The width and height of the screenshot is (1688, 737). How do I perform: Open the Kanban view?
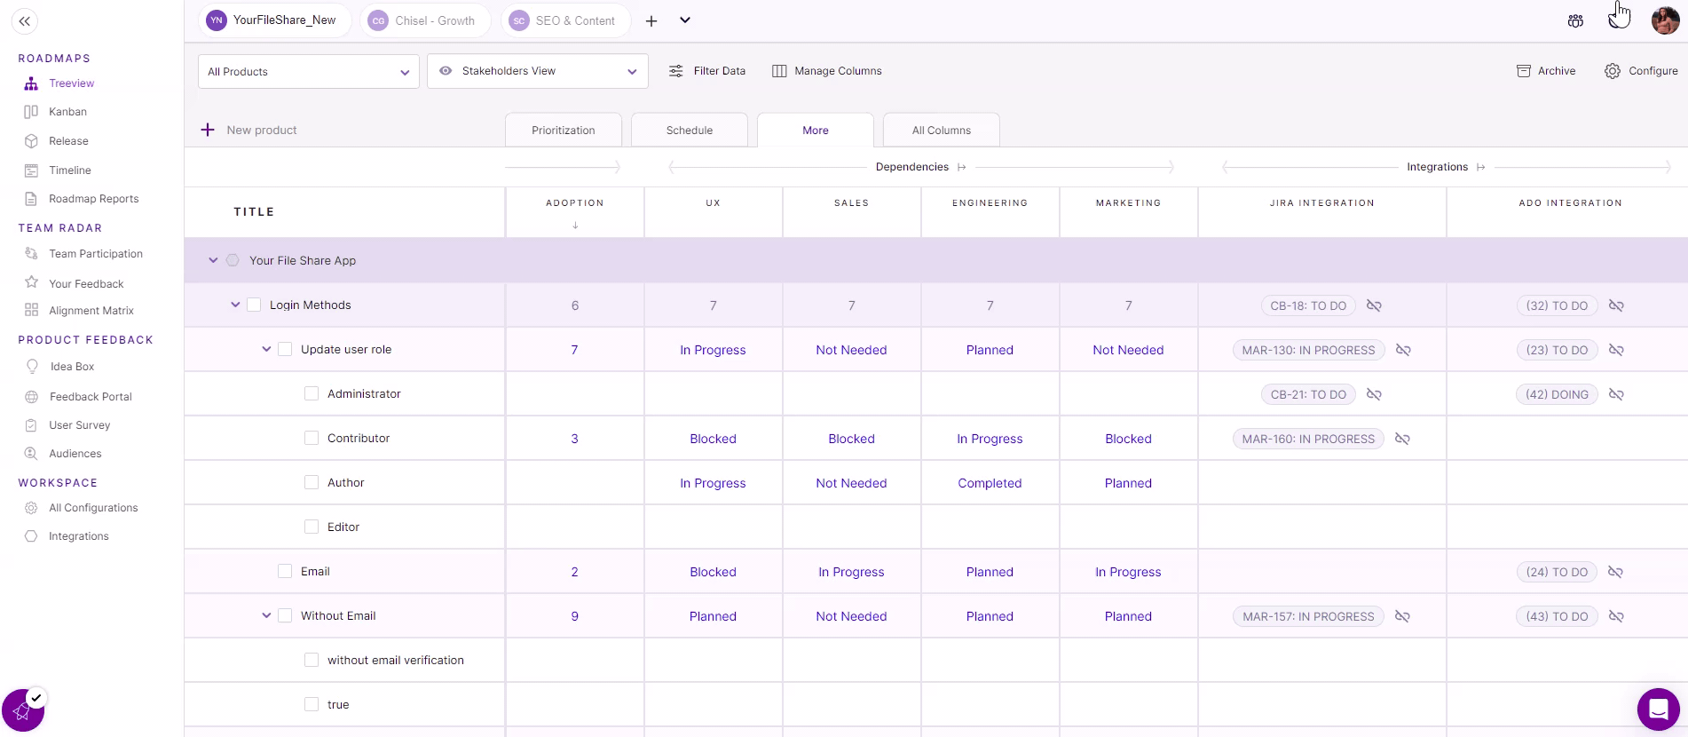tap(67, 112)
